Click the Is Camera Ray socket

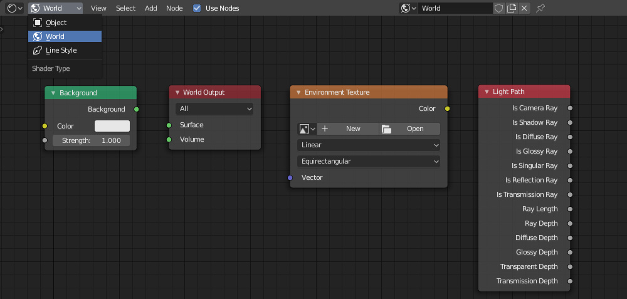tap(570, 108)
